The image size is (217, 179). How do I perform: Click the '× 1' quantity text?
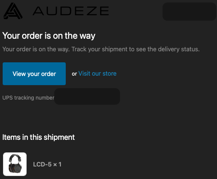tap(57, 165)
